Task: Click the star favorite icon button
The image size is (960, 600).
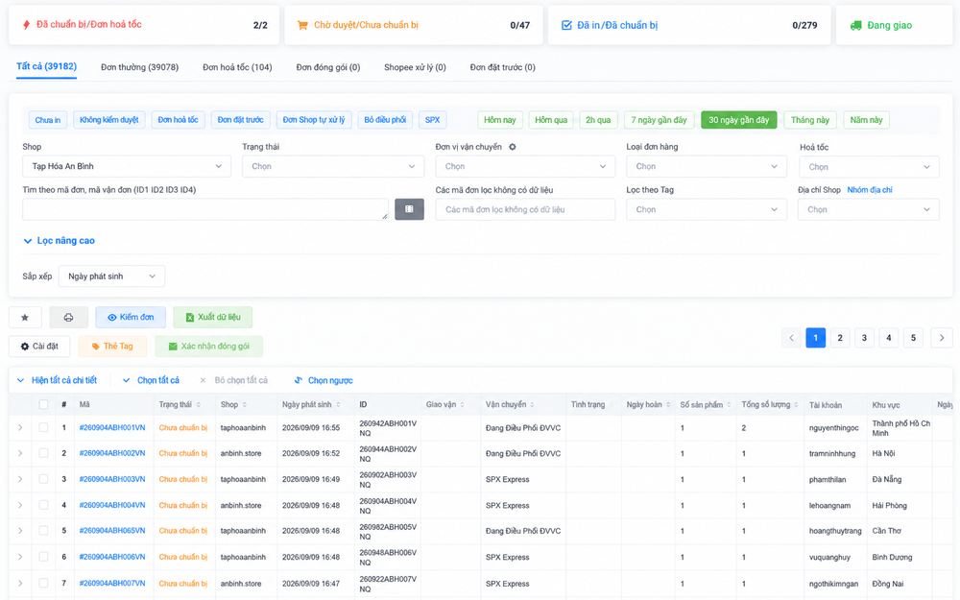Action: coord(25,317)
